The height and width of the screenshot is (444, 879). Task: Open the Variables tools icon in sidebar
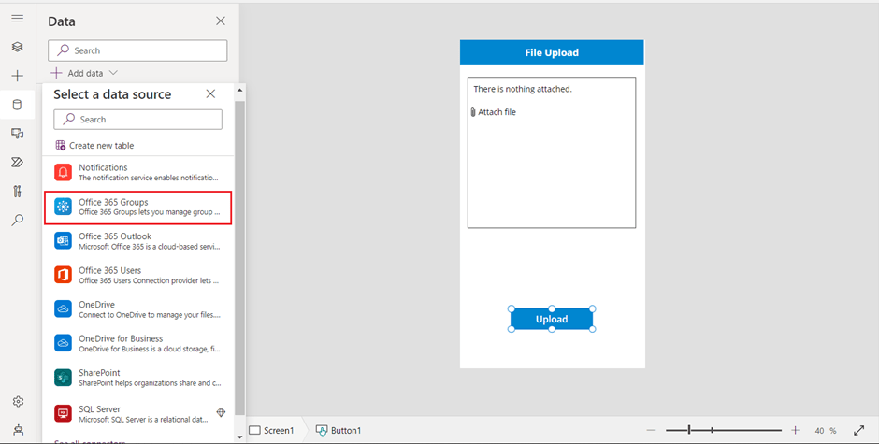[x=17, y=192]
